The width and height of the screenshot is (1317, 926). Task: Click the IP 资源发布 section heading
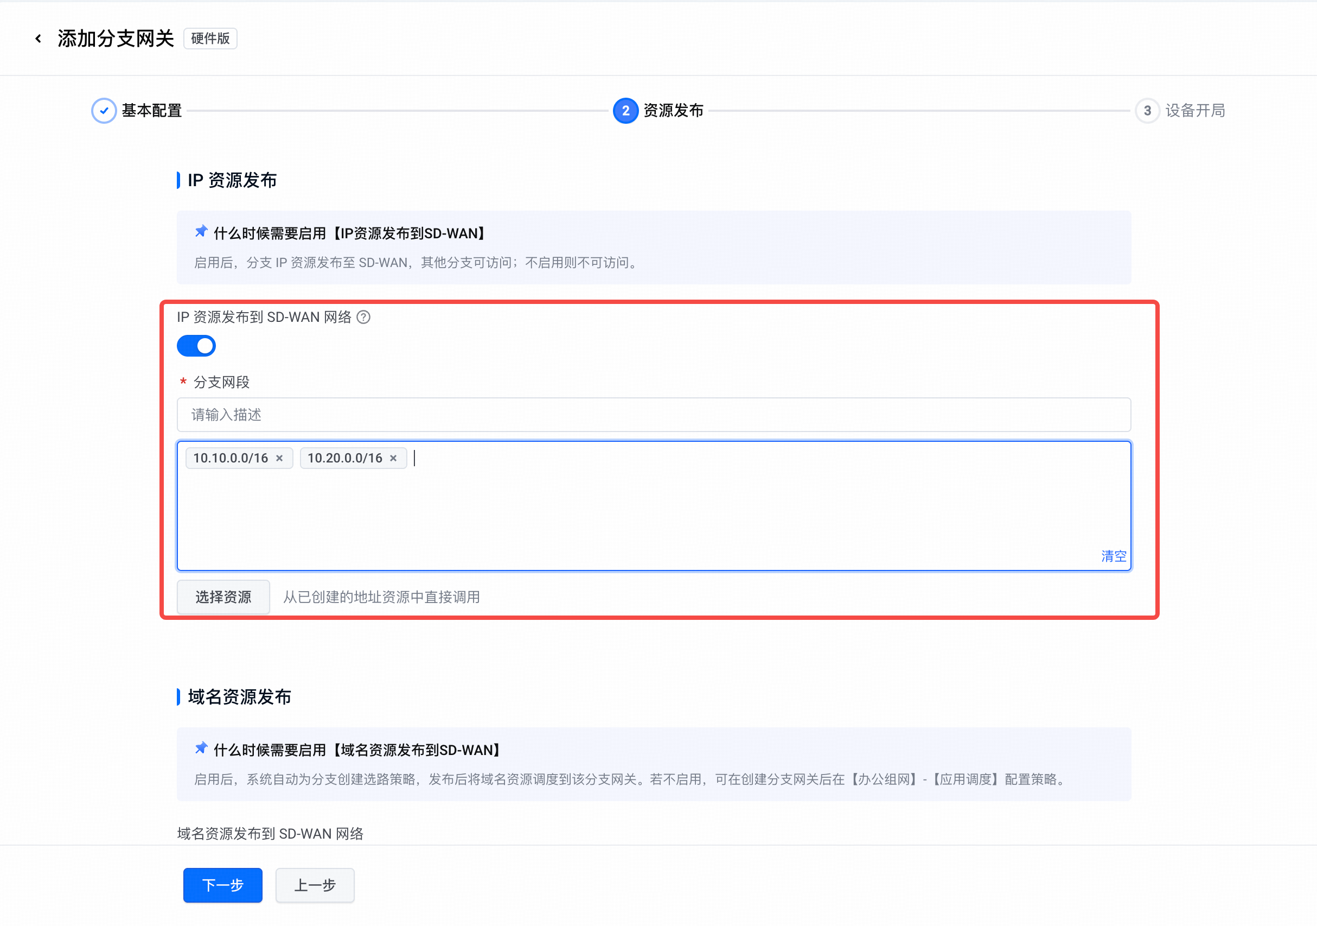232,180
